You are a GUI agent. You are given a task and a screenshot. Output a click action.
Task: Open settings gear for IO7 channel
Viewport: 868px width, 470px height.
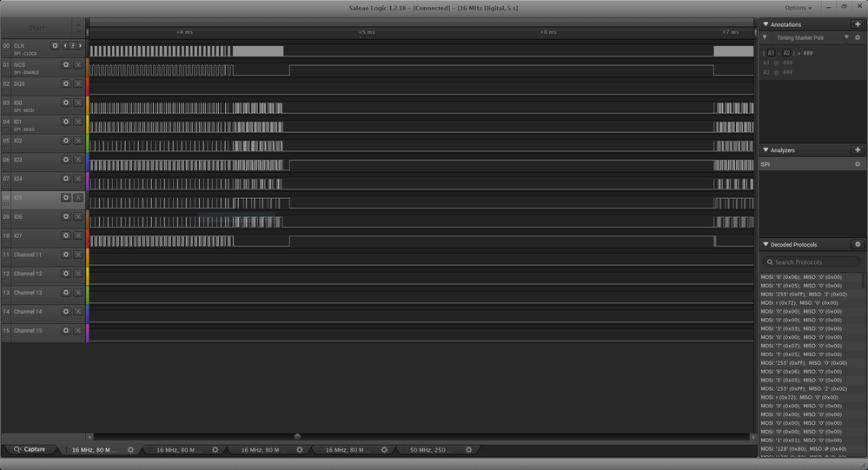click(66, 235)
